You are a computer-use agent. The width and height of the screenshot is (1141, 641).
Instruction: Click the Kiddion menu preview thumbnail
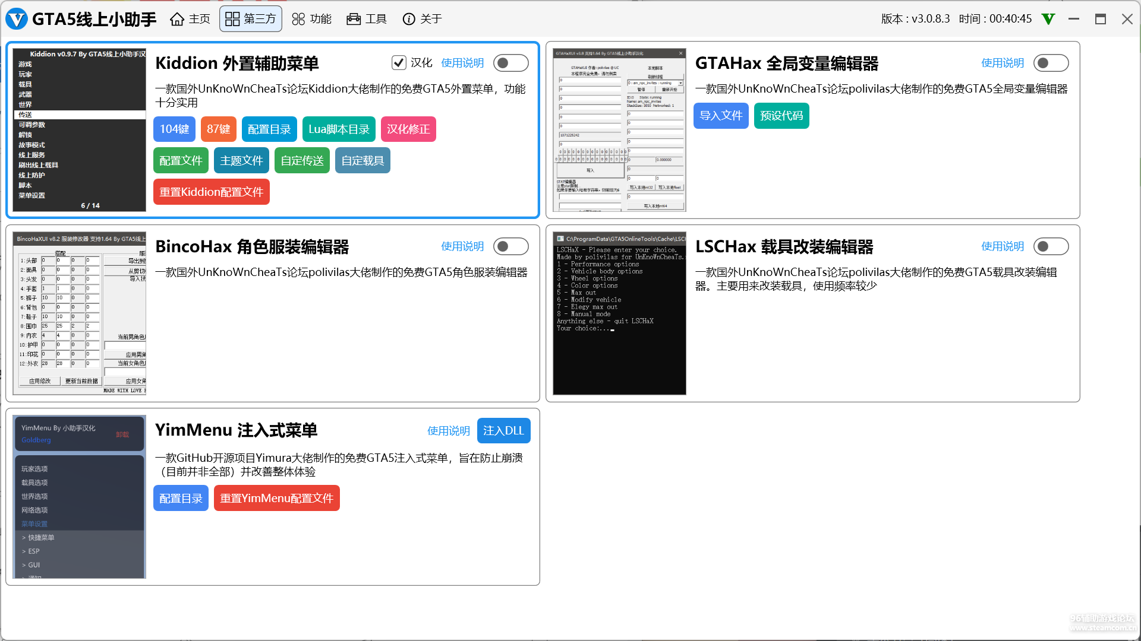point(80,130)
